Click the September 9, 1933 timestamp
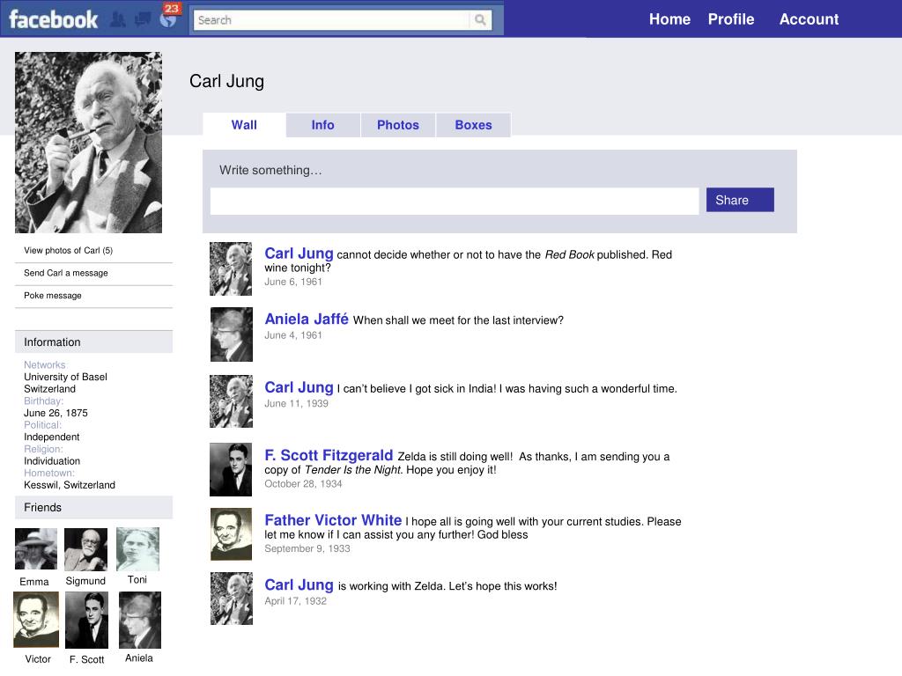Screen dimensions: 902x676 click(307, 549)
